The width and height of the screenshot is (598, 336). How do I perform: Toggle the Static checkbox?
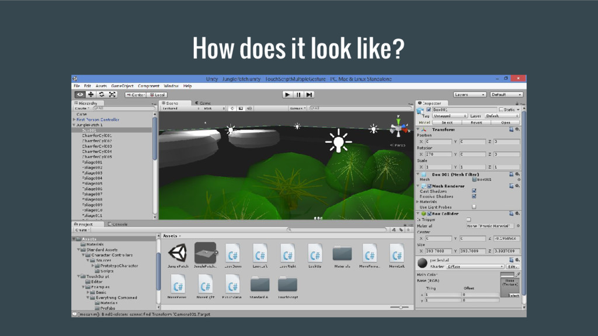[502, 110]
